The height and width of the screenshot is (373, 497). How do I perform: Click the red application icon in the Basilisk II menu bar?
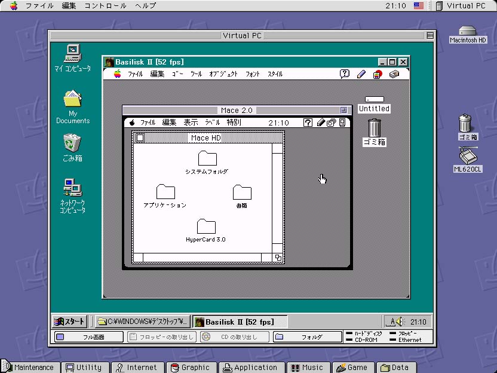coord(377,74)
